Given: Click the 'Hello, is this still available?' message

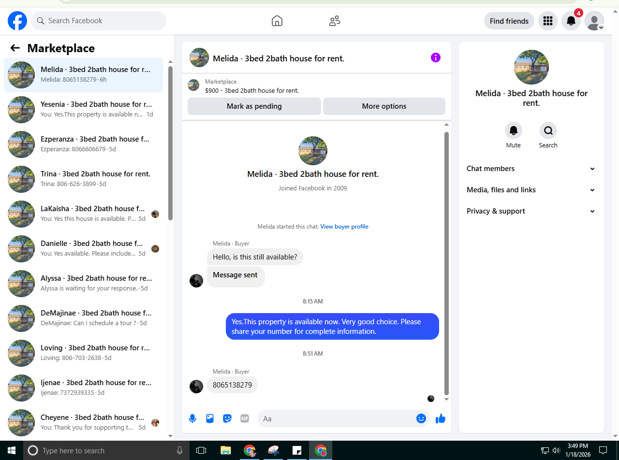Looking at the screenshot, I should click(255, 257).
